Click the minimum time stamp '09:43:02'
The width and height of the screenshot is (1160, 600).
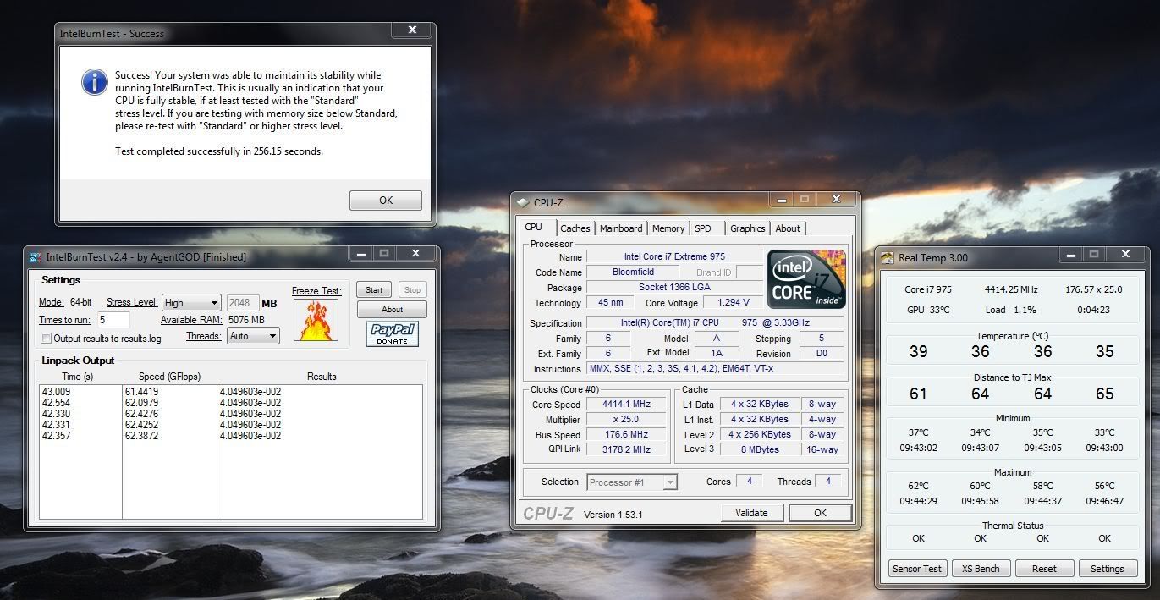(918, 449)
